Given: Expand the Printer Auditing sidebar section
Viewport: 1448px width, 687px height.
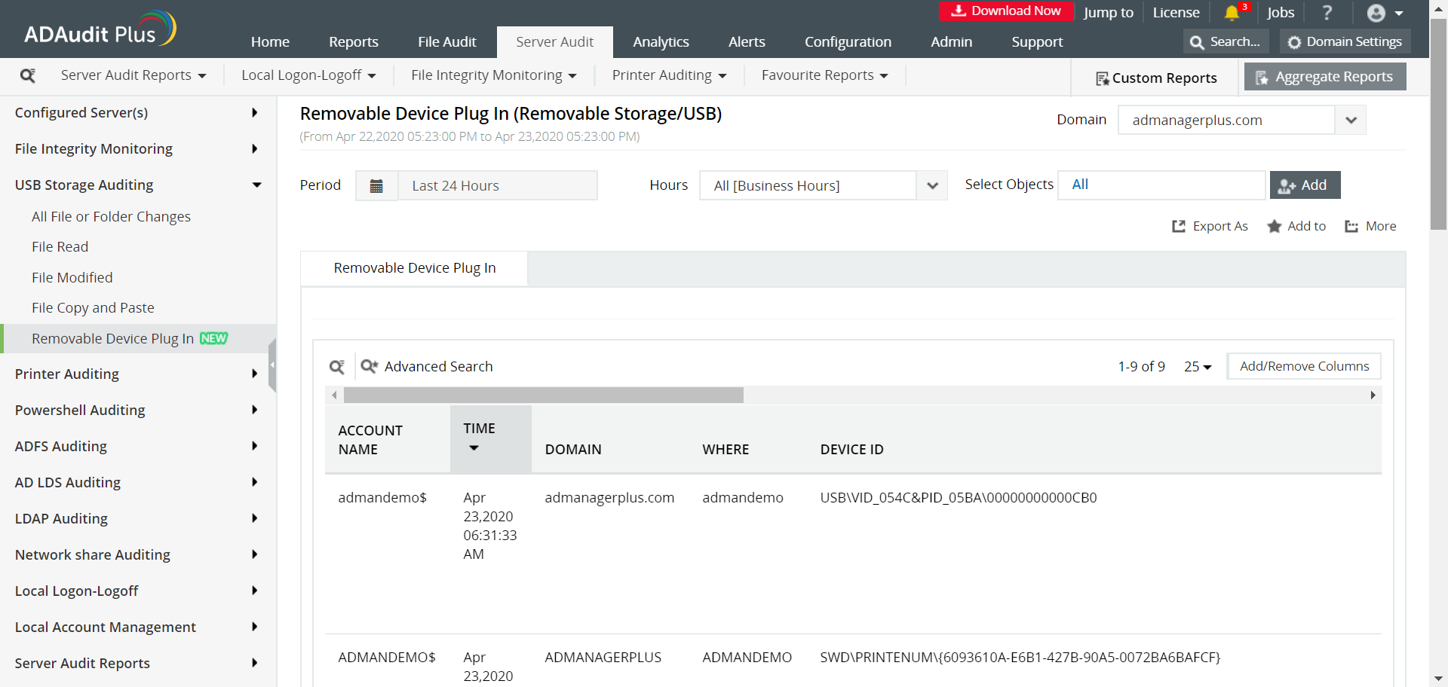Looking at the screenshot, I should (x=254, y=374).
